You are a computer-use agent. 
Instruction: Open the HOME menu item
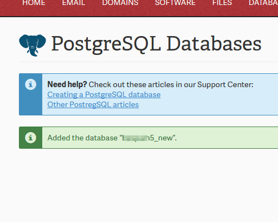[34, 3]
